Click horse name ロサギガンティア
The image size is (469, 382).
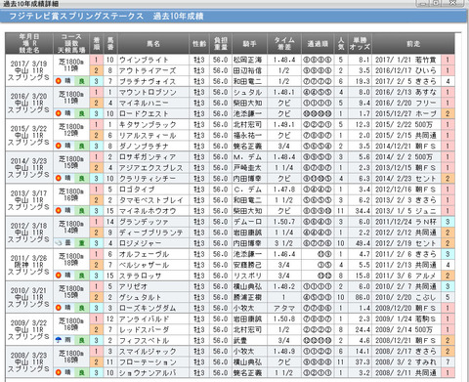pyautogui.click(x=148, y=157)
